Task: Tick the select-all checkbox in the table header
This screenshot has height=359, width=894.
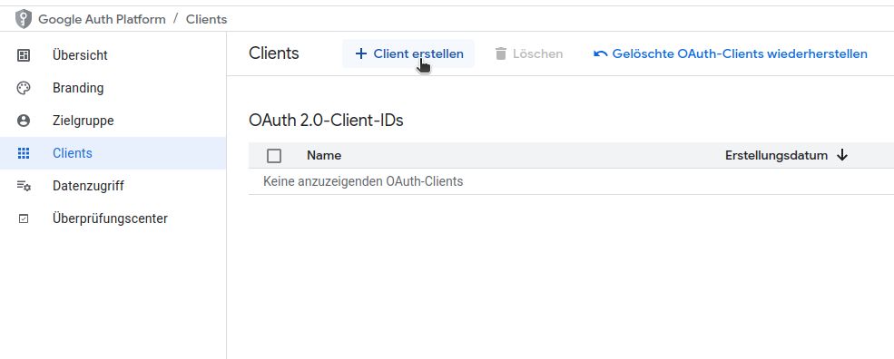Action: coord(274,156)
